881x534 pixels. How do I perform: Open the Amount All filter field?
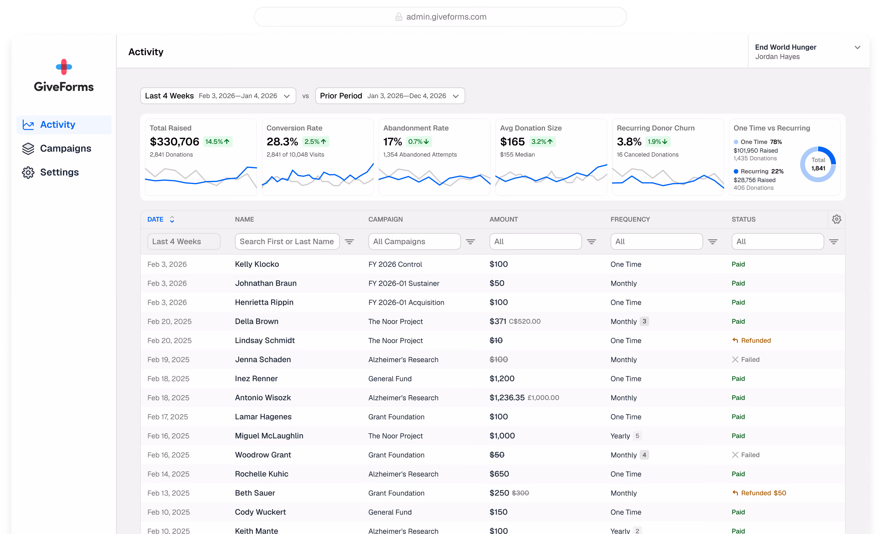(535, 242)
